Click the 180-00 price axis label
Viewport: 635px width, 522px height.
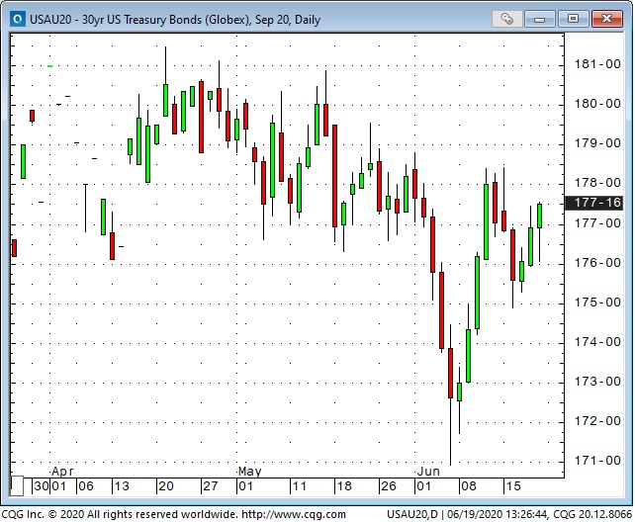(x=597, y=104)
